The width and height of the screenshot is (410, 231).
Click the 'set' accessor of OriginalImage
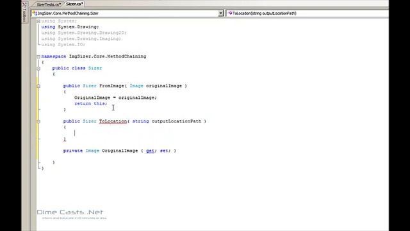click(164, 151)
